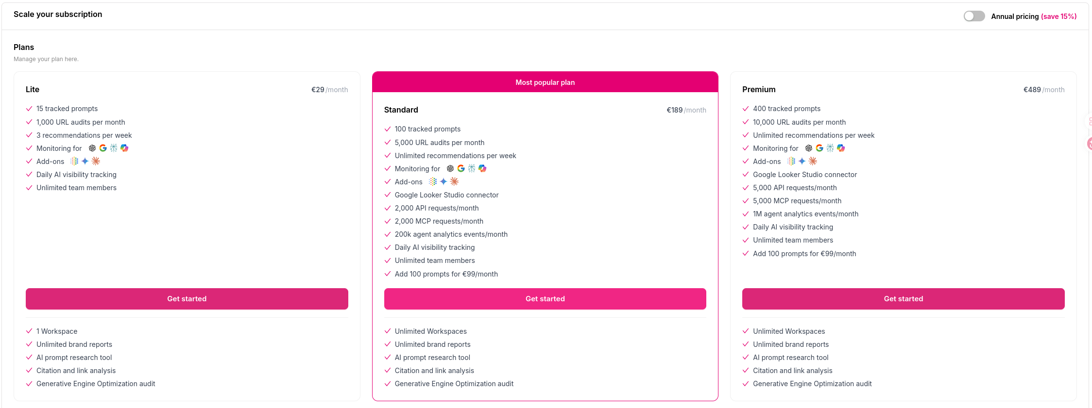
Task: Click the Most popular plan banner
Action: pyautogui.click(x=545, y=82)
